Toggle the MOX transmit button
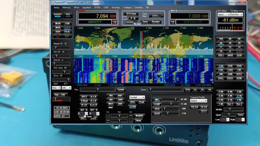The width and height of the screenshot is (260, 146). point(58,28)
